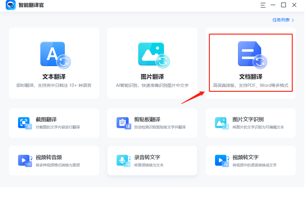Screen dimensions: 308x201
Task: Click description 将多种视频格式转换为音频
Action: click(58, 165)
